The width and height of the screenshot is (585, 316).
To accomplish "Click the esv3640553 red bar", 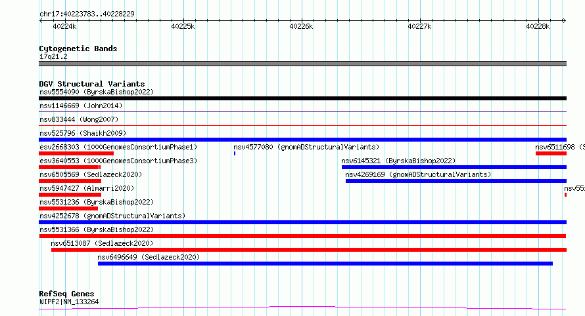I will (x=70, y=167).
